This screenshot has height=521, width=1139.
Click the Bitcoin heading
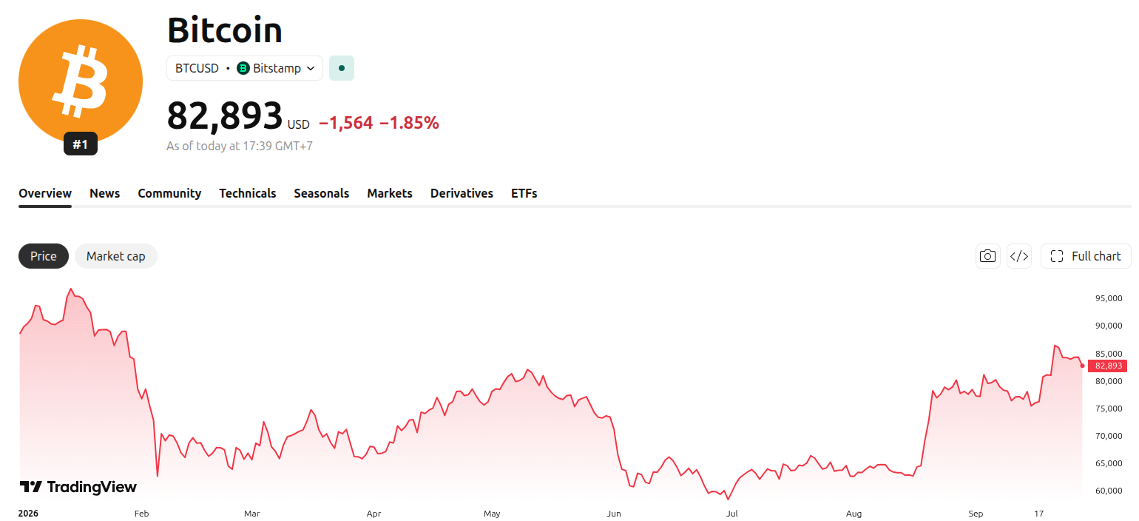[225, 30]
